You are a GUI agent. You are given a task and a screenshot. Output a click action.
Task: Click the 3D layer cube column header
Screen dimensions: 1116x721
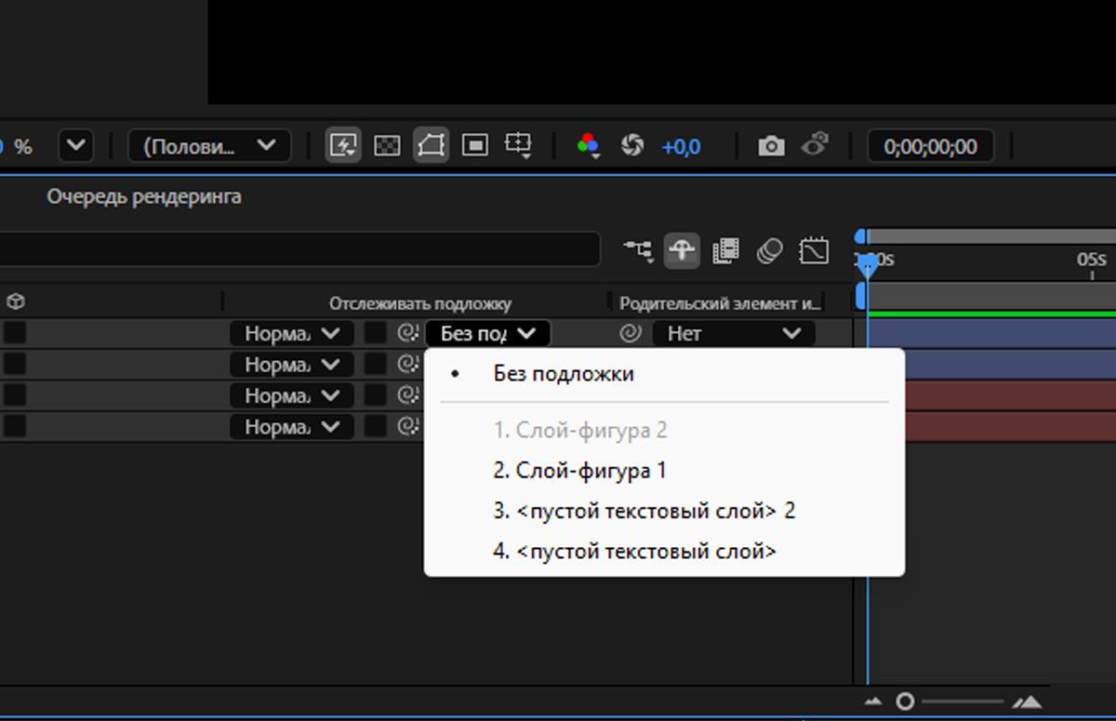pyautogui.click(x=15, y=301)
